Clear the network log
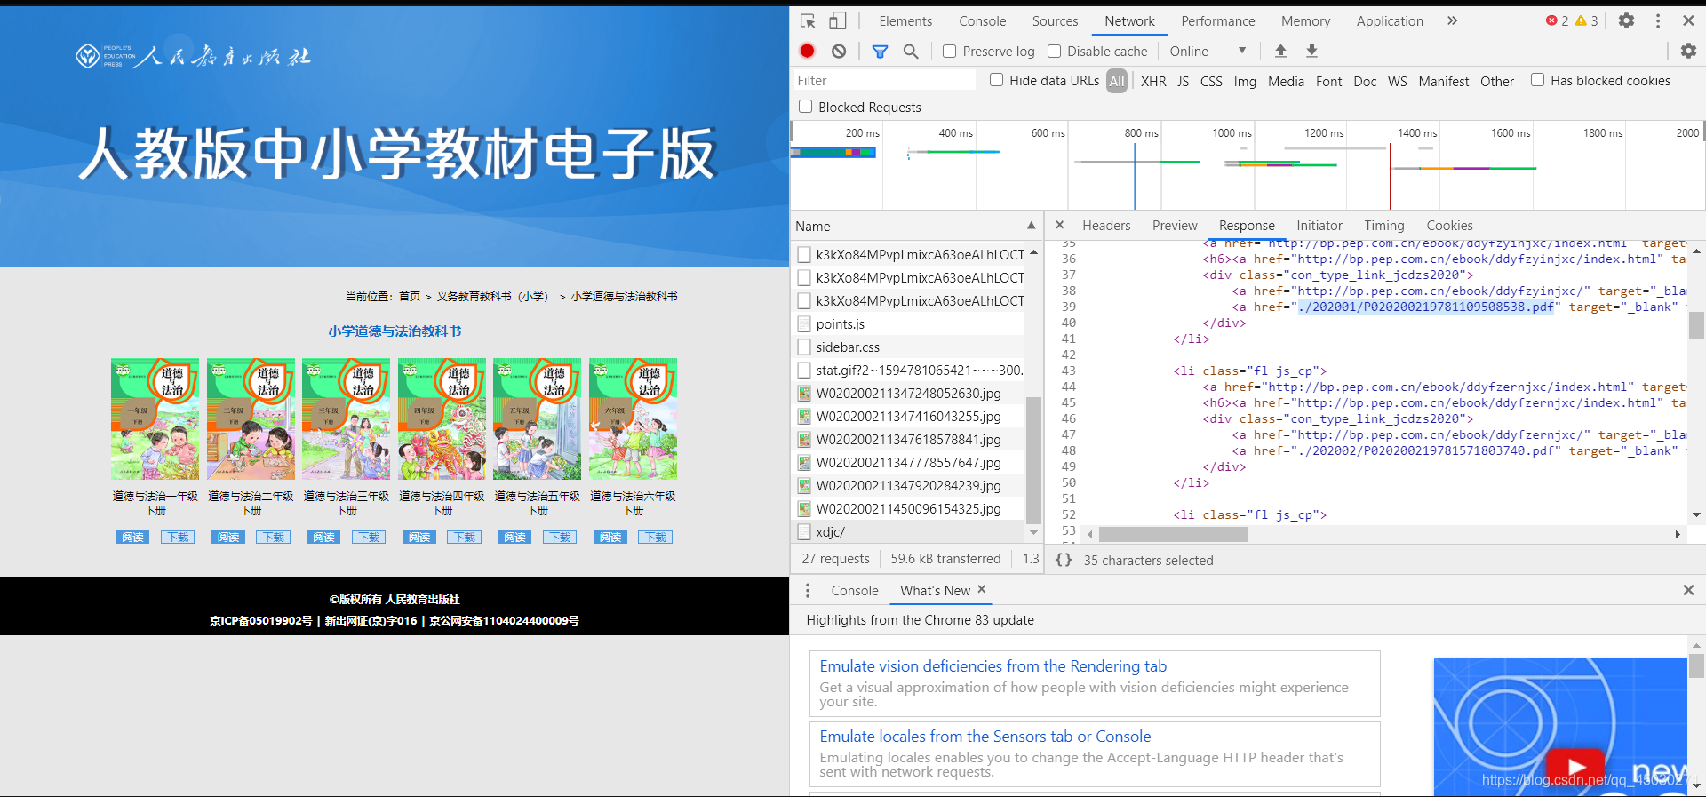Screen dimensions: 1706x797 839,52
